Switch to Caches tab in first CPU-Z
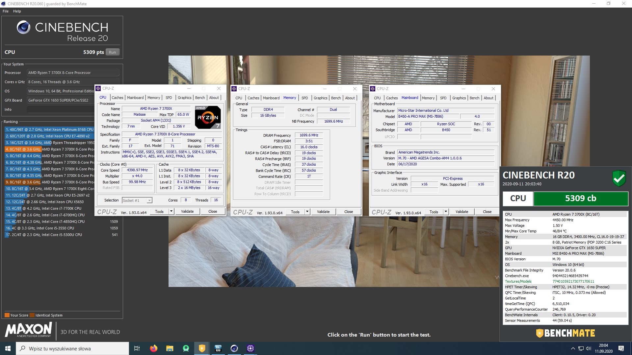The width and height of the screenshot is (632, 355). click(117, 98)
